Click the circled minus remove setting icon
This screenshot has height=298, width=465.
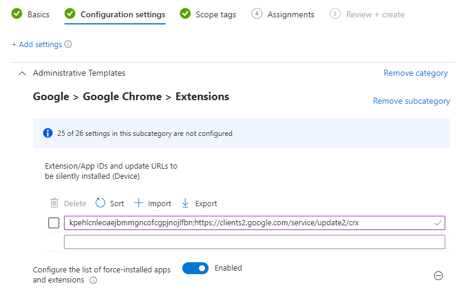[x=438, y=275]
